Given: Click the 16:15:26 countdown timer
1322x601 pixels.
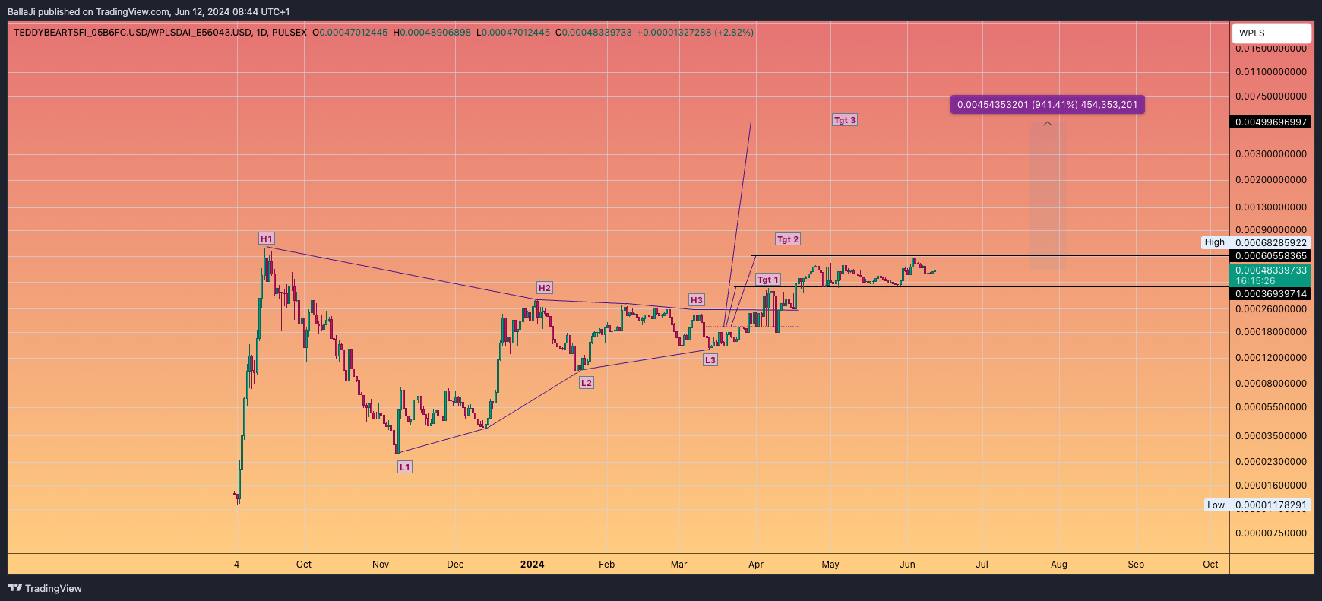Looking at the screenshot, I should pyautogui.click(x=1255, y=281).
